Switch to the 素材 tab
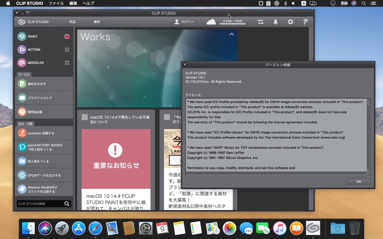 97,22
